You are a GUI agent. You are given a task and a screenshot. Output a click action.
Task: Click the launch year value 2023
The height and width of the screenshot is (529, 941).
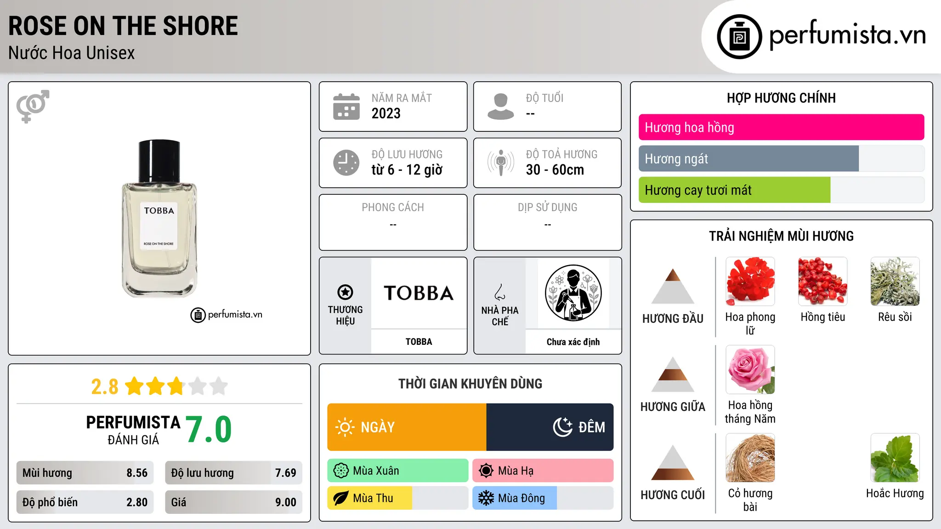(x=386, y=113)
